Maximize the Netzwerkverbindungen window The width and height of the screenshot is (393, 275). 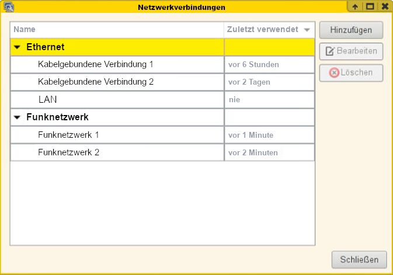[x=370, y=7]
